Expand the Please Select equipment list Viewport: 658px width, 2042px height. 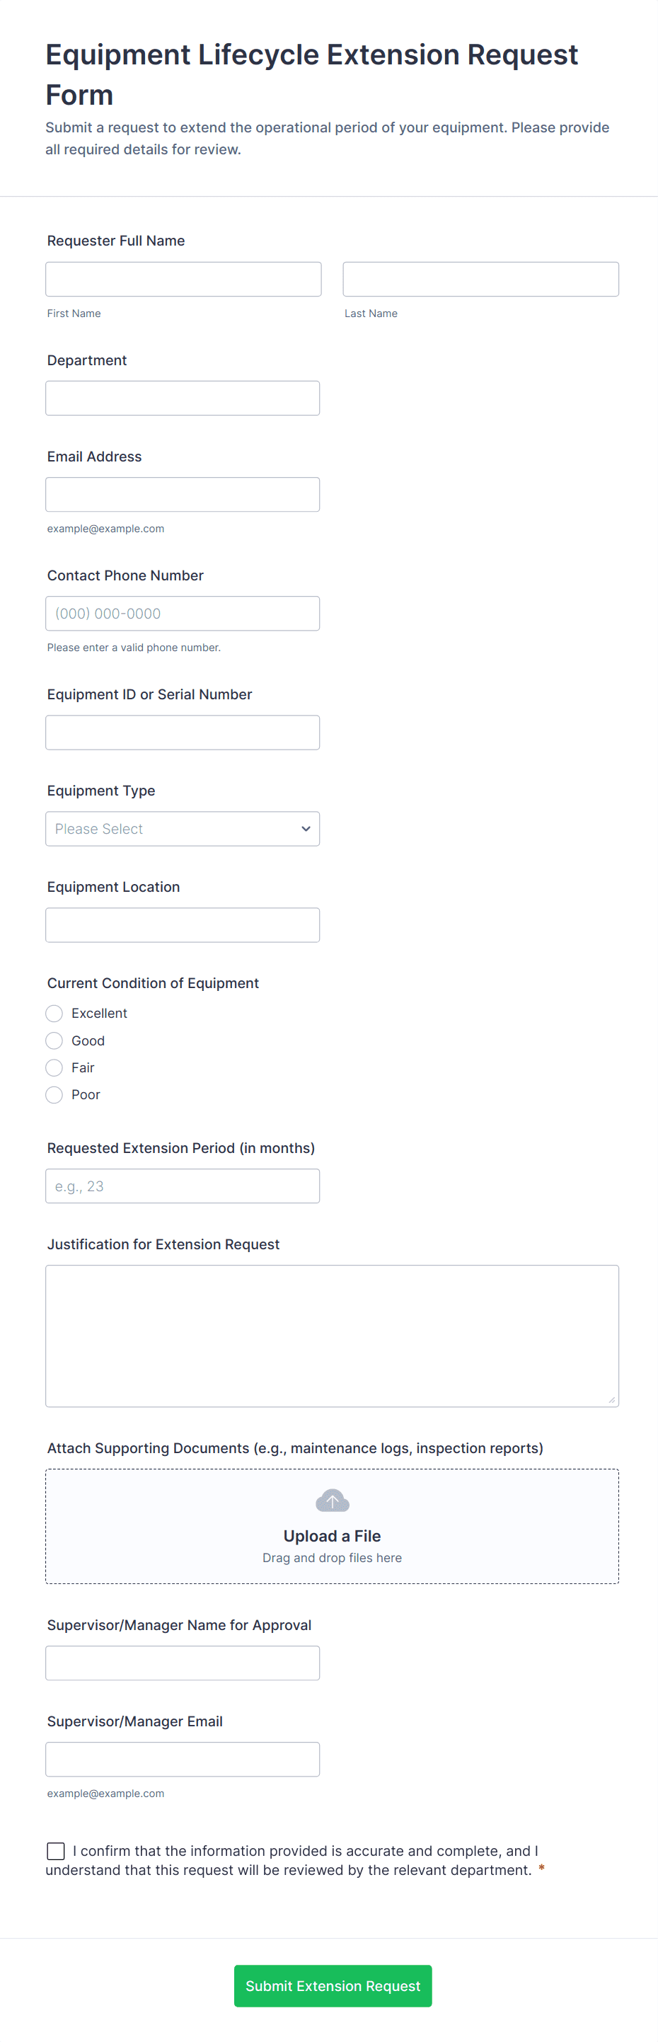(183, 827)
